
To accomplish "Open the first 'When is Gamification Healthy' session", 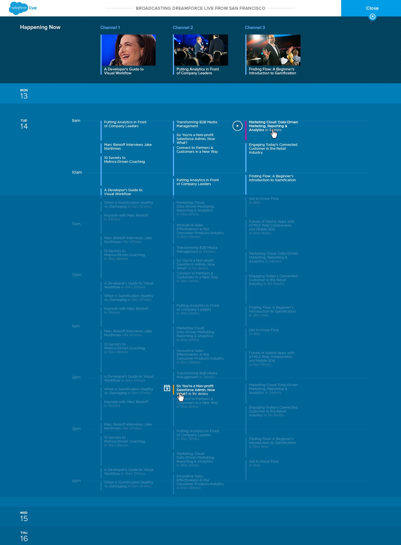I will pos(129,205).
